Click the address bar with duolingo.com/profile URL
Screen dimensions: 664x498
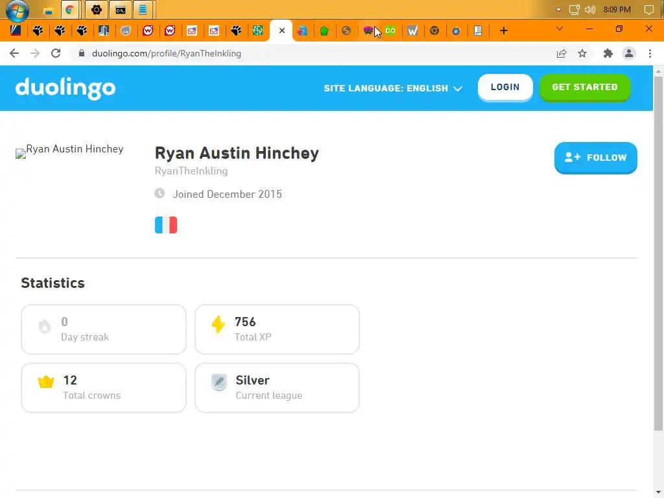(x=313, y=53)
